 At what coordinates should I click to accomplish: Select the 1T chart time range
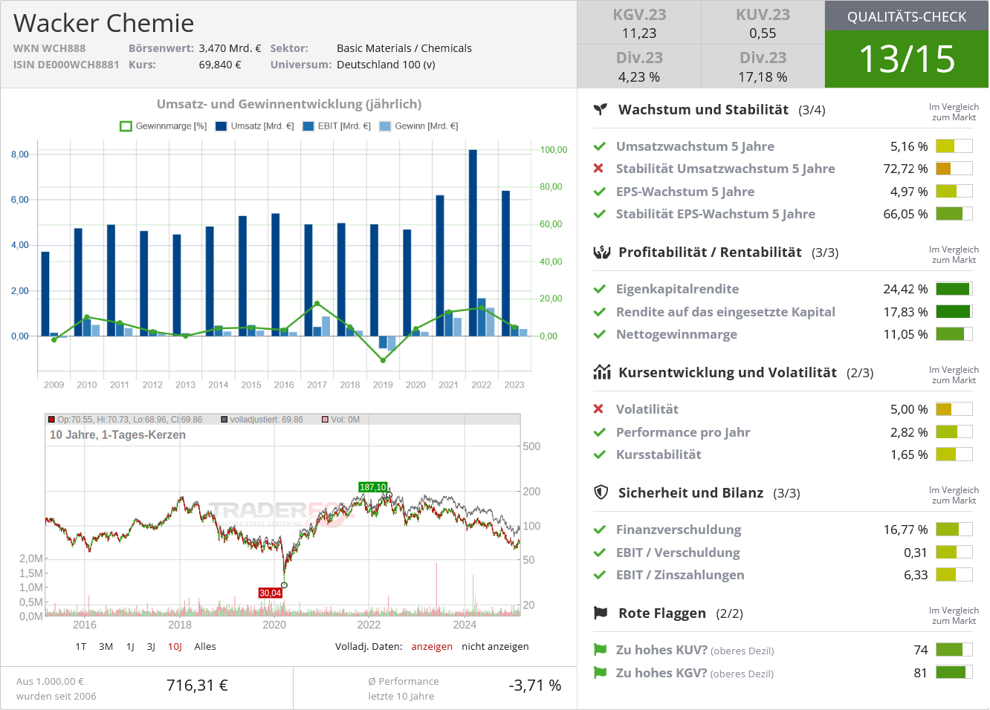pyautogui.click(x=81, y=647)
